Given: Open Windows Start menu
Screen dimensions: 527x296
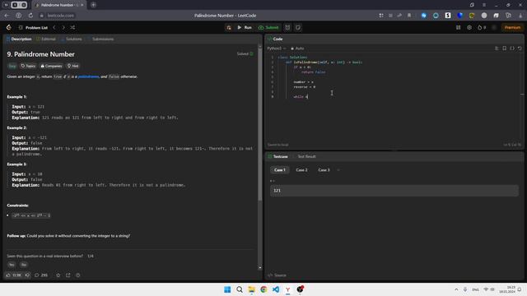Looking at the screenshot, I should coord(227,289).
